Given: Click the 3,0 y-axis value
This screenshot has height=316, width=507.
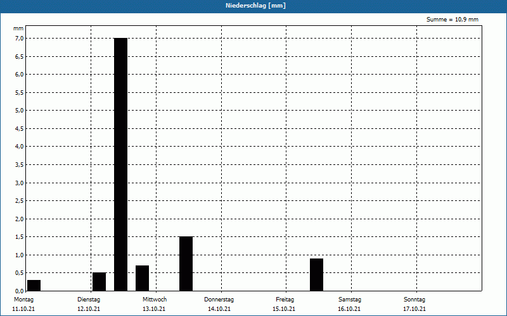Looking at the screenshot, I should [x=20, y=183].
